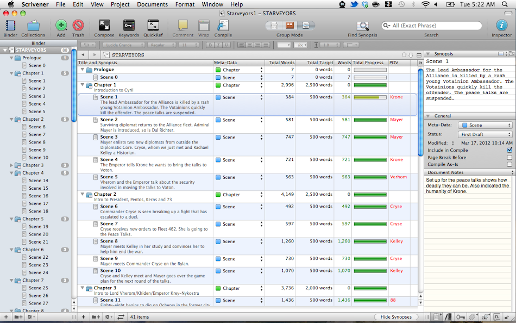Toggle the Binder toolbar icon

[x=10, y=26]
